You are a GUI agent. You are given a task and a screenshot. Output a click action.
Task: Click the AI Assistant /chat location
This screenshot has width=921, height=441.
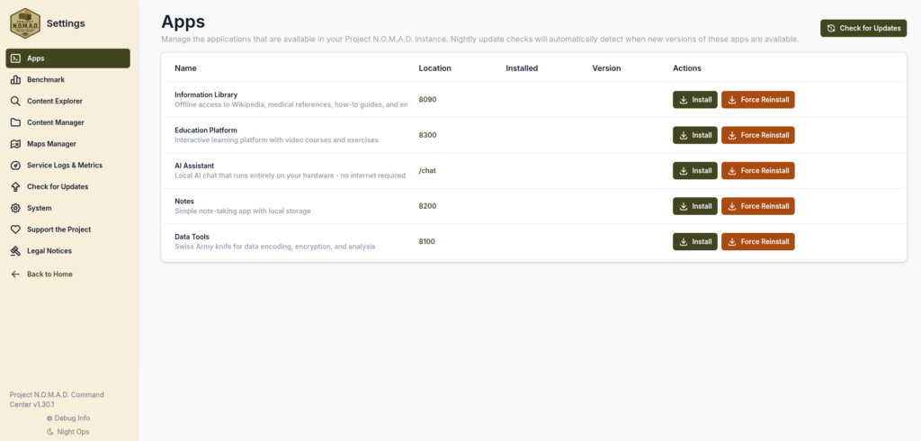pos(427,170)
